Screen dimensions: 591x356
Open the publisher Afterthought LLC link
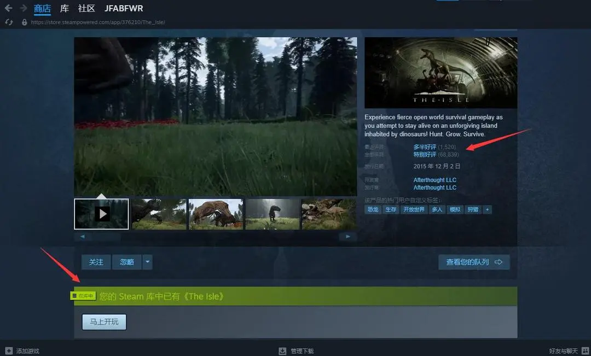coord(435,188)
